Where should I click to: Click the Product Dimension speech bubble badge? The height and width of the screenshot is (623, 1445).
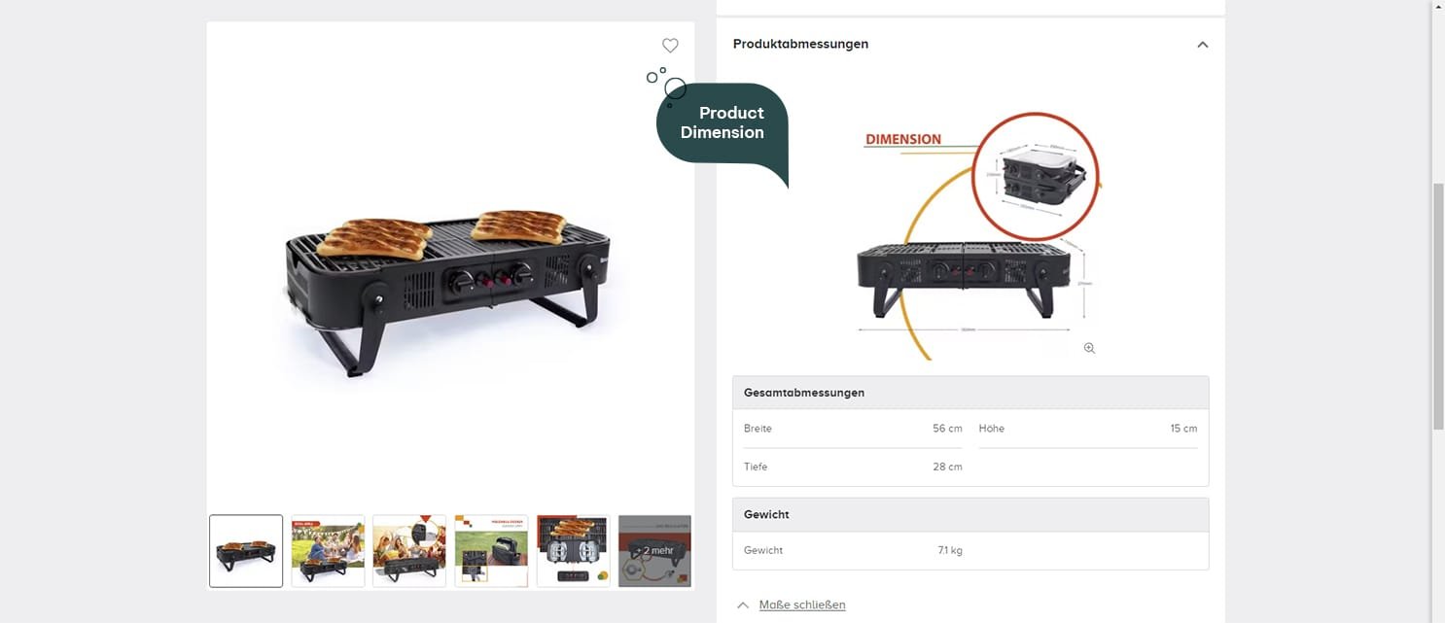(722, 122)
